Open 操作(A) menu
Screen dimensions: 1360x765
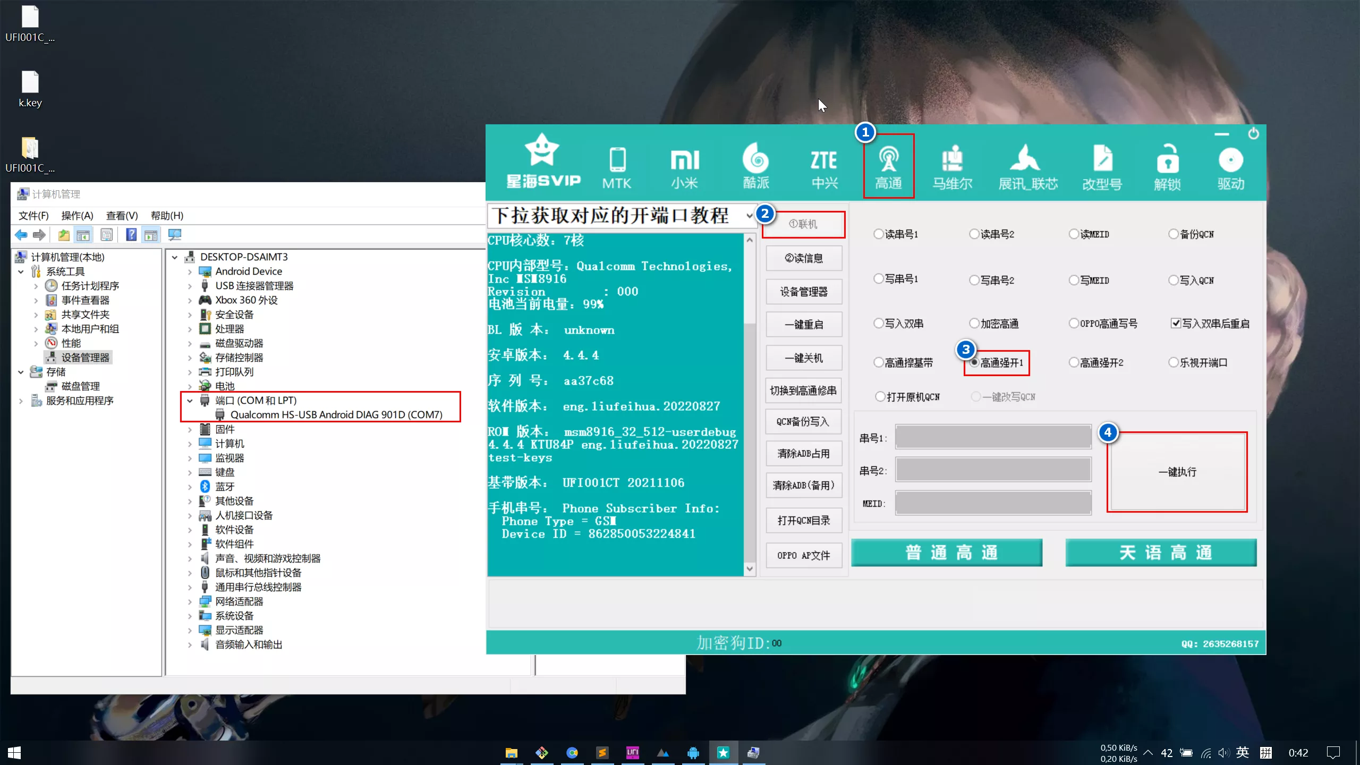point(77,216)
